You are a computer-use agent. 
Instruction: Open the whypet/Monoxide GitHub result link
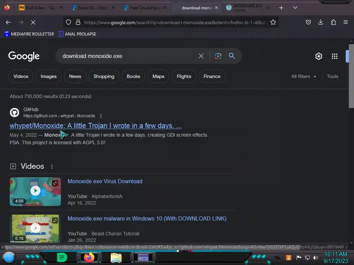tap(95, 126)
